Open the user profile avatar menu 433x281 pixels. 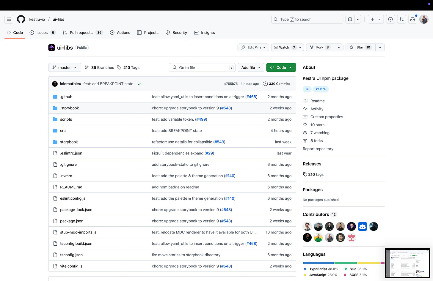[424, 19]
